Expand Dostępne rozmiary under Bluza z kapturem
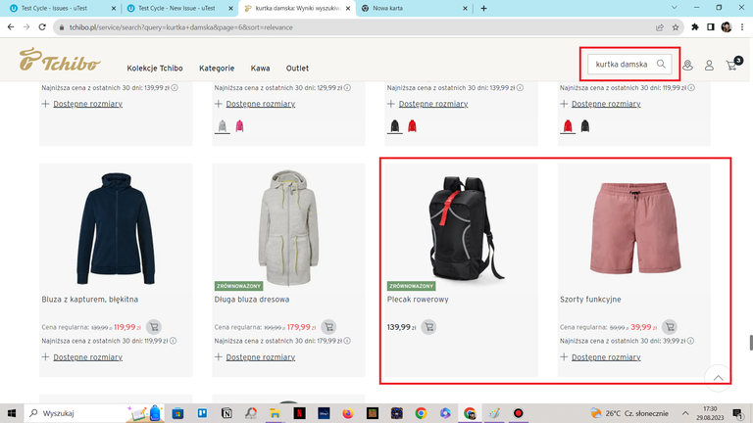Screen dimensions: 753x423 tap(87, 357)
